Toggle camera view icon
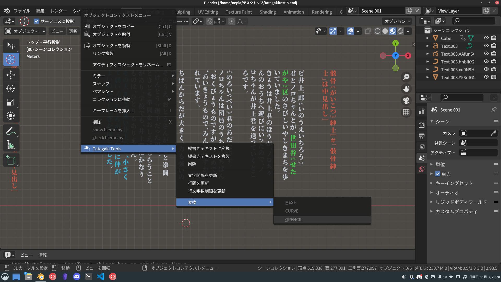 [x=406, y=101]
